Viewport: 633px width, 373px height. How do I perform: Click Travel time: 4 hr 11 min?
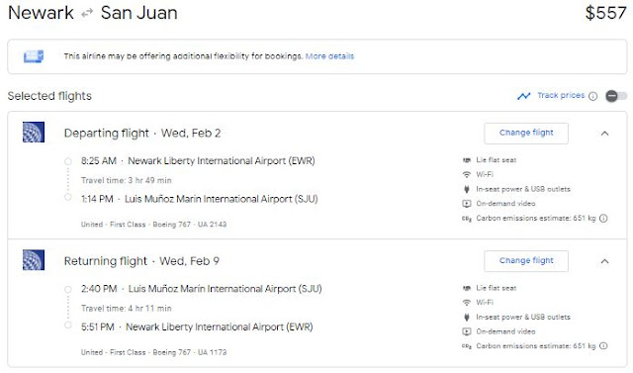coord(126,309)
